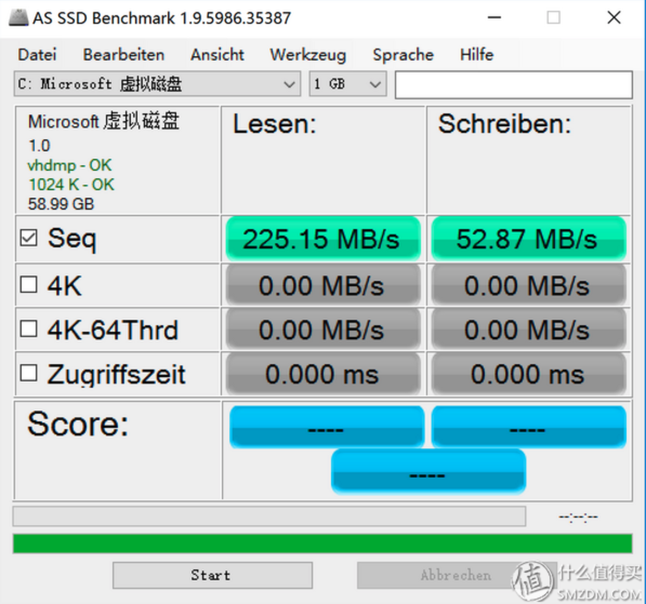Open the Ansicht menu

(217, 55)
